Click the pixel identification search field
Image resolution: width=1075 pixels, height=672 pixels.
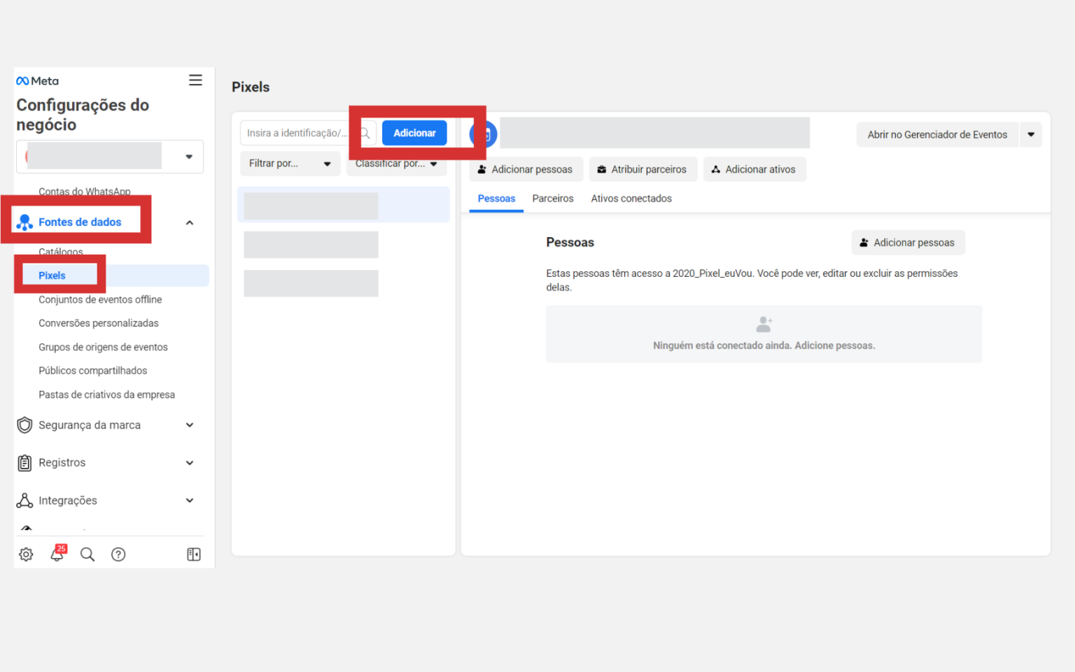(x=297, y=132)
